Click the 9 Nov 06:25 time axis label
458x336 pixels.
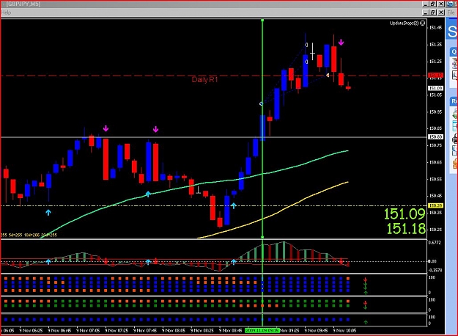(31, 330)
